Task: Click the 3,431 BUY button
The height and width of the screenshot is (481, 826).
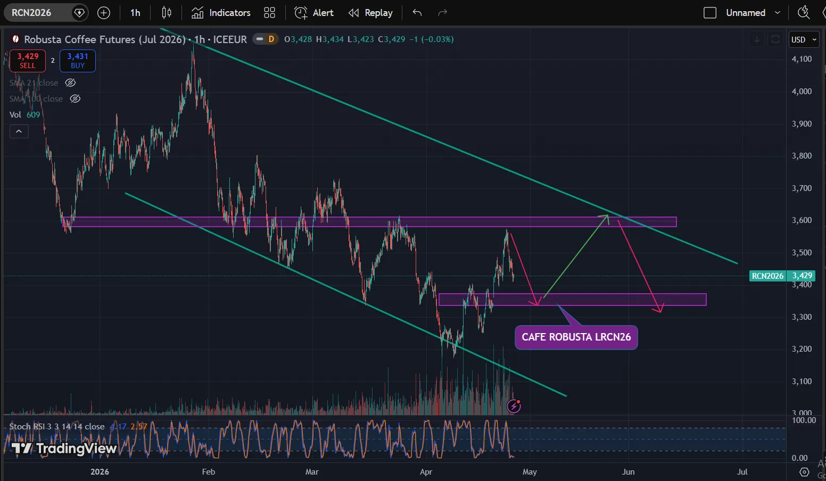Action: (x=78, y=61)
